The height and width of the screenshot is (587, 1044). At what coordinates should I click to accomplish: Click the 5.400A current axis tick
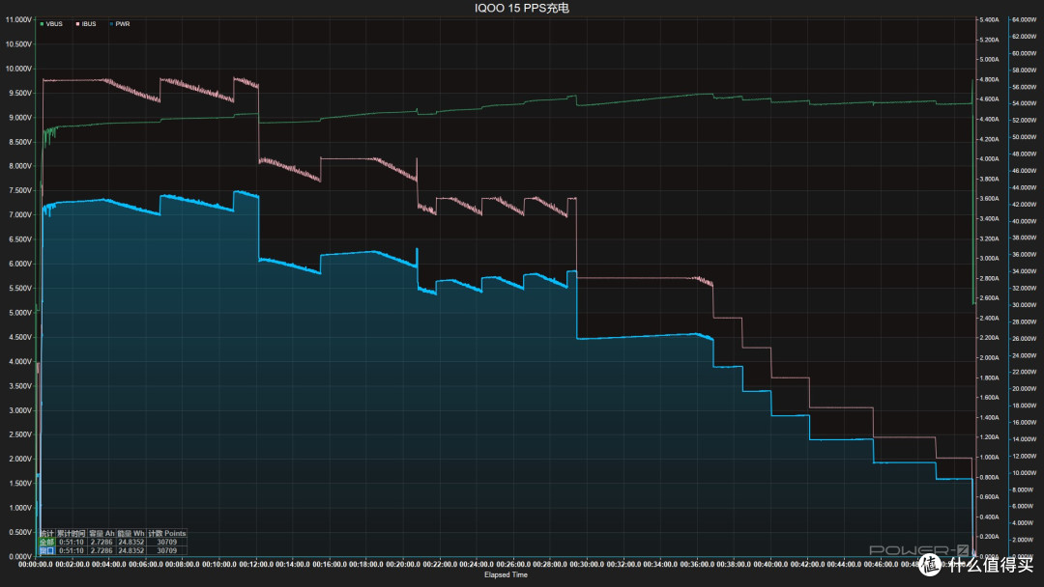[x=989, y=20]
